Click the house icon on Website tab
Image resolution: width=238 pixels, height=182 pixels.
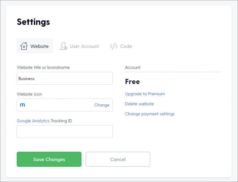coord(24,46)
